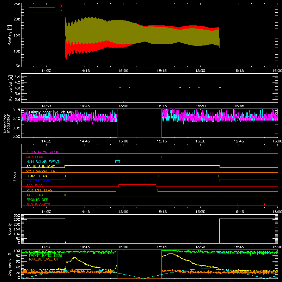The width and height of the screenshot is (282, 282).
Task: Click the Absolute geomagnetic latitude legend text
Action: pos(244,252)
